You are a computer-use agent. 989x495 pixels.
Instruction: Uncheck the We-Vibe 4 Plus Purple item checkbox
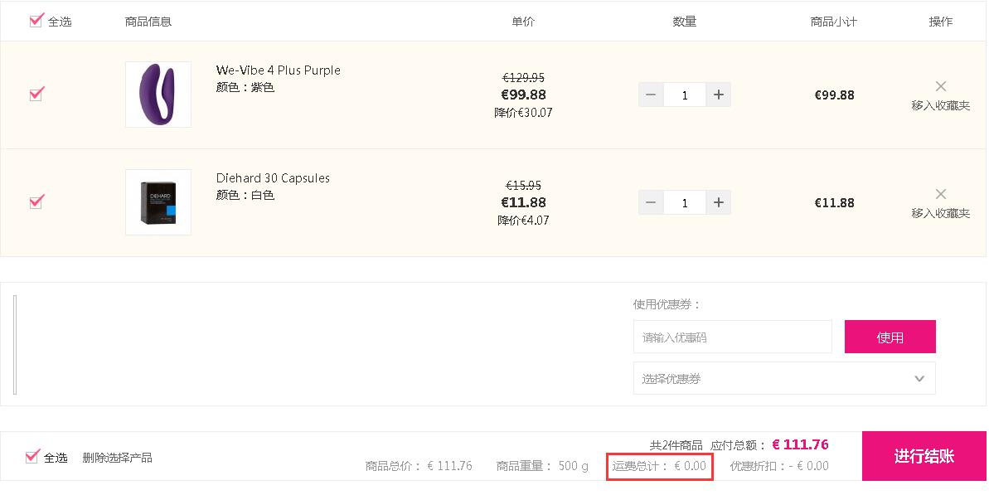(x=36, y=94)
